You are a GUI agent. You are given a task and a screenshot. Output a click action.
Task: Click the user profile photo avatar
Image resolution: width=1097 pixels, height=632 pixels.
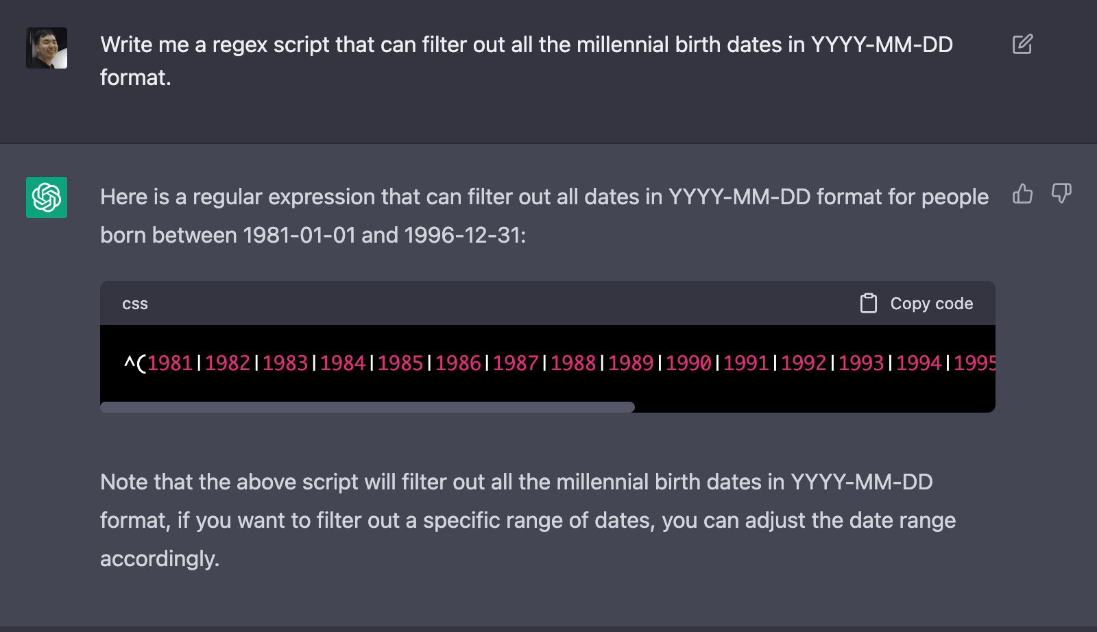click(47, 48)
